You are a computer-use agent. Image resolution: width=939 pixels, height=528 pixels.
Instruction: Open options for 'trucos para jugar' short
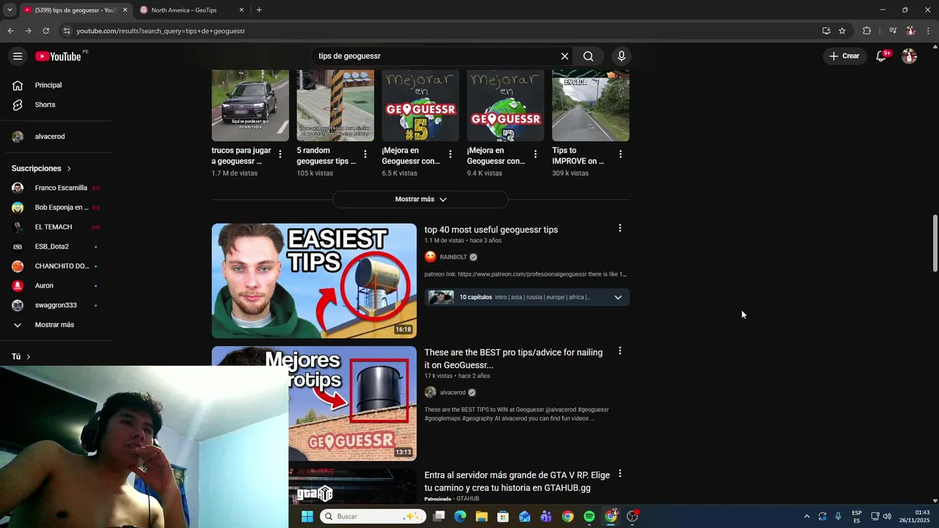(x=280, y=154)
